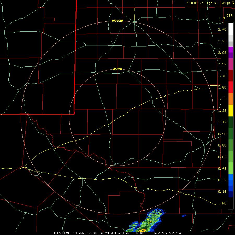Click the 50 NMI range ring label
Image resolution: width=235 pixels, height=235 pixels.
pyautogui.click(x=117, y=69)
